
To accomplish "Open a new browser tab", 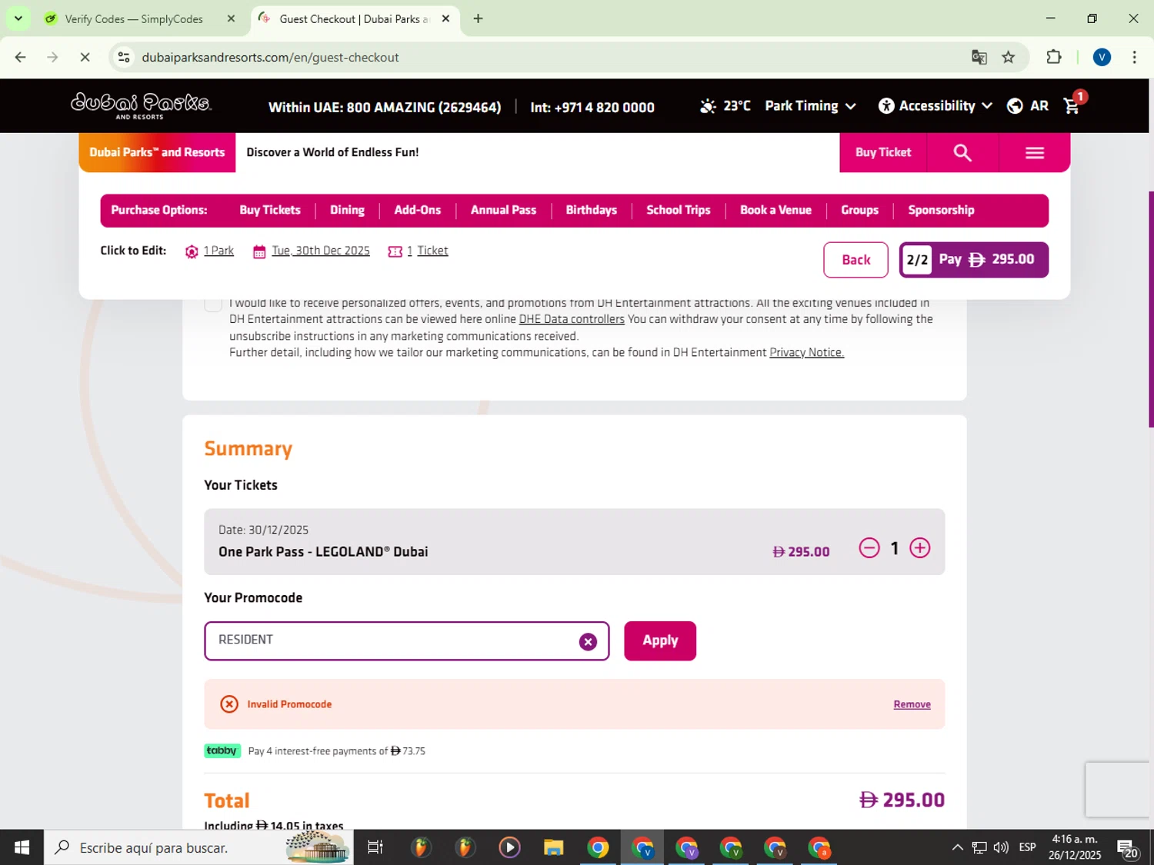I will (478, 18).
